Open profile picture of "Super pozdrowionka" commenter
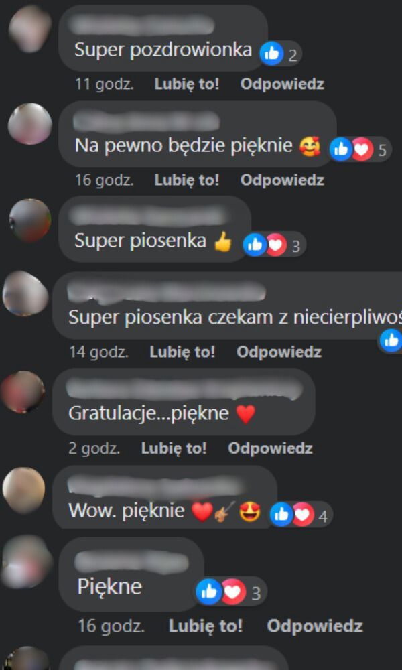402x670 pixels. tap(30, 29)
